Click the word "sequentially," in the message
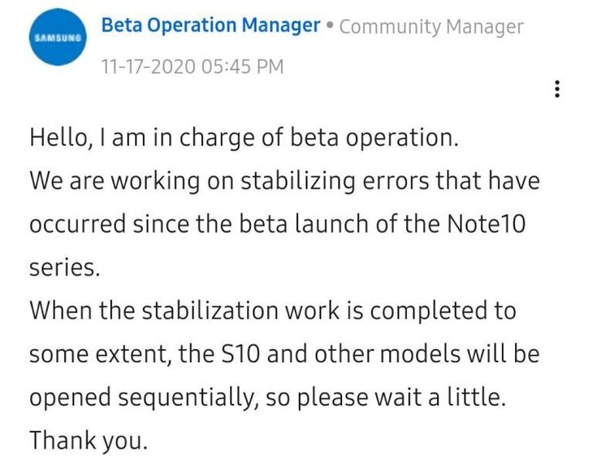The height and width of the screenshot is (461, 593). (x=188, y=399)
